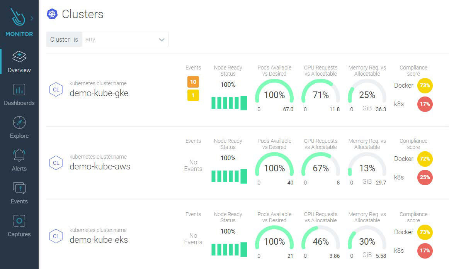Open Explore compass icon
The image size is (449, 269).
19,122
